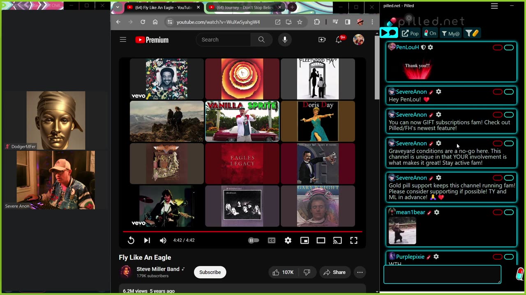Screen dimensions: 526x295
Task: Filter chat by My@ mentions
Action: coord(451,33)
